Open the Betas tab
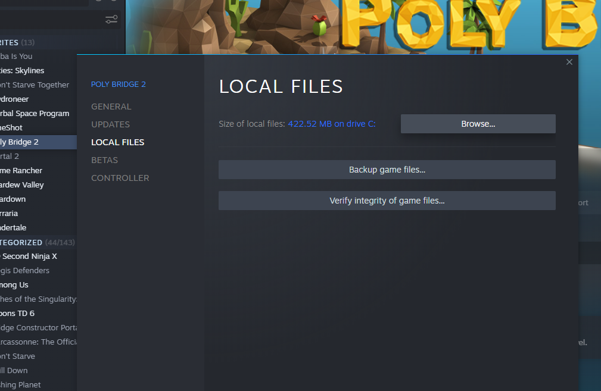The width and height of the screenshot is (601, 391). click(104, 160)
